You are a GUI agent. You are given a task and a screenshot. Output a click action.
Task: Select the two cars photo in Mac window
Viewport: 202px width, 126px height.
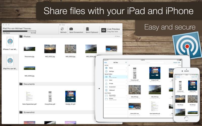click(x=111, y=49)
